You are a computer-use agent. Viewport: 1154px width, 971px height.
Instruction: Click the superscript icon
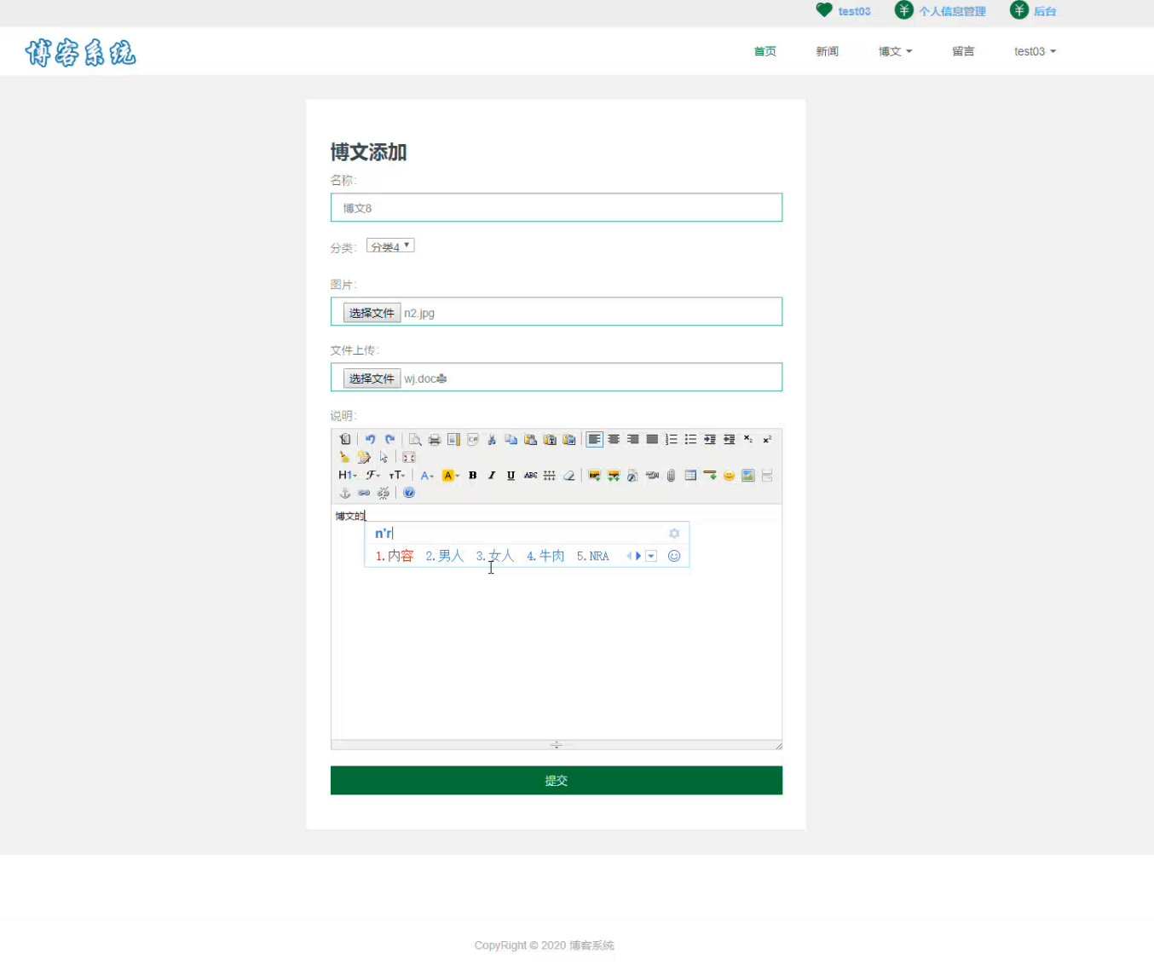pos(767,439)
